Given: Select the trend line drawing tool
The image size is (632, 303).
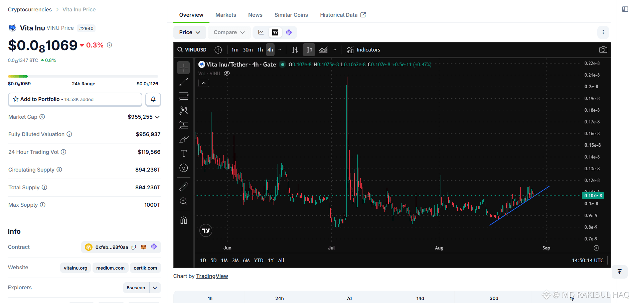Looking at the screenshot, I should pos(184,82).
